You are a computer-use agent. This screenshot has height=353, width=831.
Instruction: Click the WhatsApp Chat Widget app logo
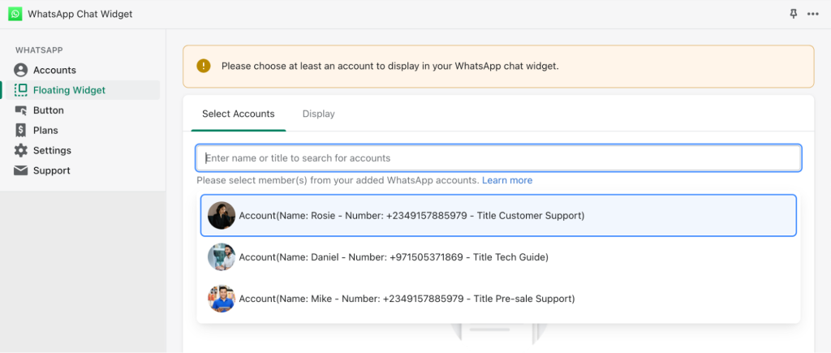tap(15, 14)
